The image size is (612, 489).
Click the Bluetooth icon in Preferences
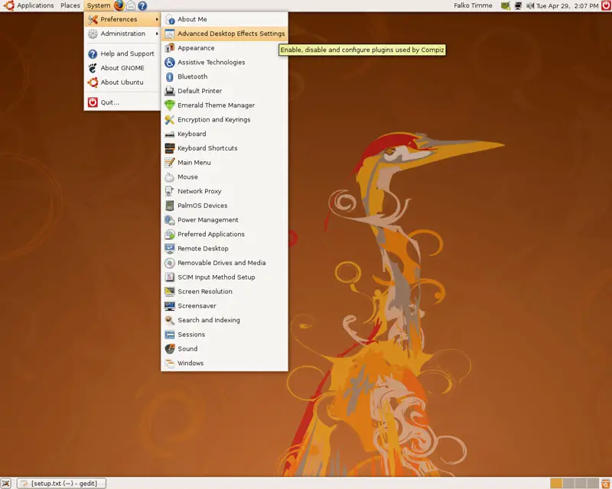(x=170, y=77)
